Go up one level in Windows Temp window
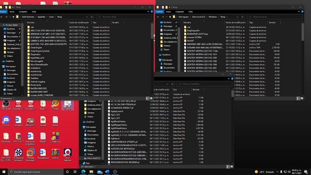This screenshot has width=311, height=175. coord(170,17)
